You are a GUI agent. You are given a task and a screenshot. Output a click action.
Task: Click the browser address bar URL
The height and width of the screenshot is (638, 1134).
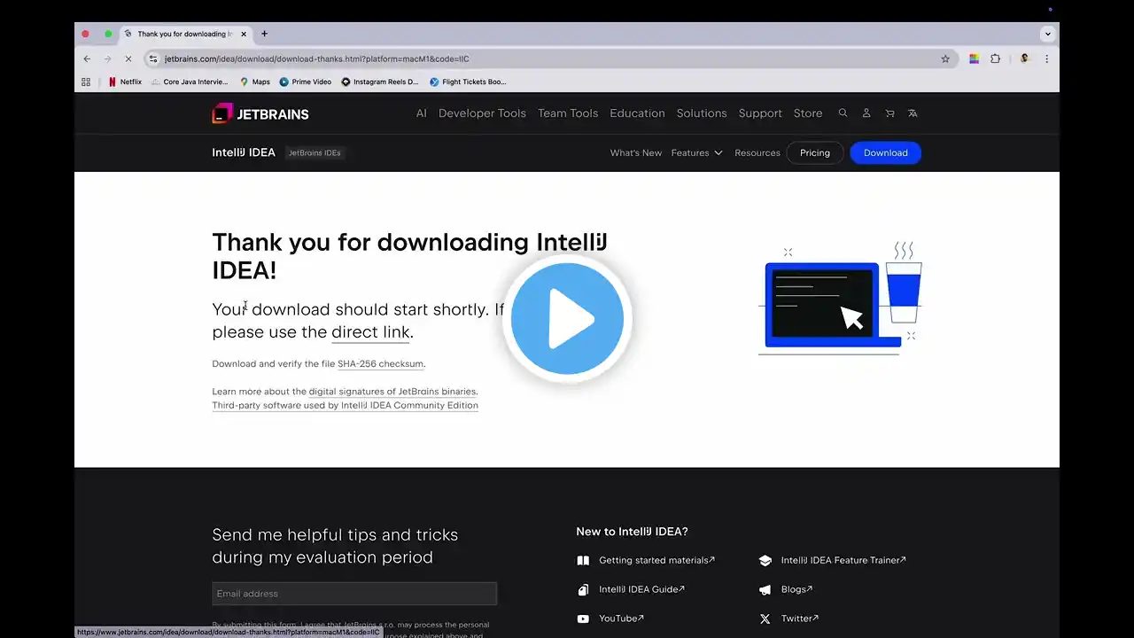[316, 58]
